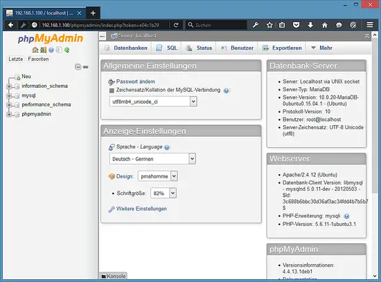Click 'Benutzer: root@localhost' text
The image size is (381, 282).
312,120
